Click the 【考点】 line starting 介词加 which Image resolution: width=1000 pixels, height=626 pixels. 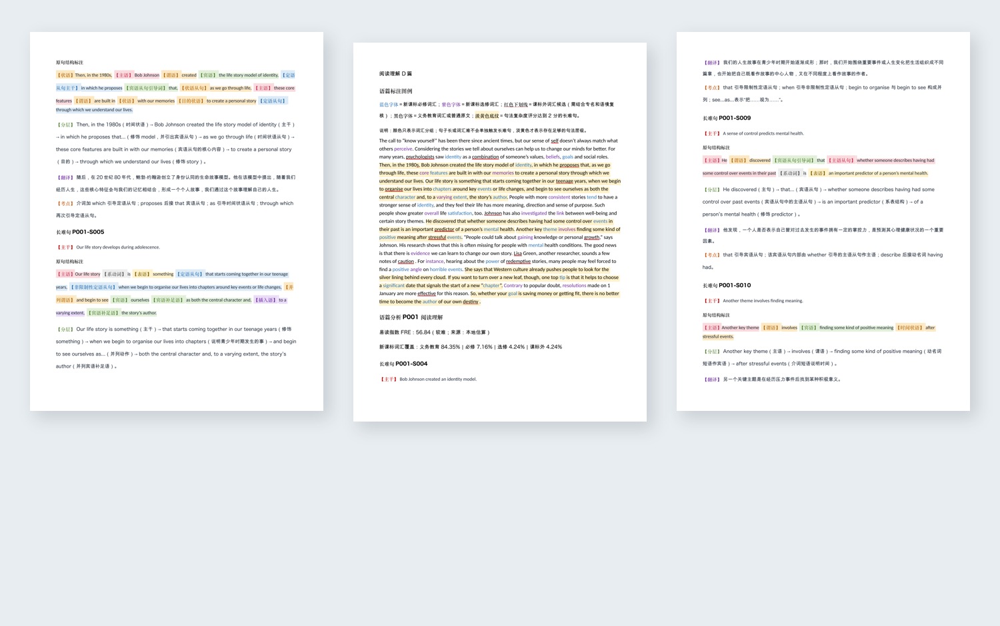pos(176,209)
